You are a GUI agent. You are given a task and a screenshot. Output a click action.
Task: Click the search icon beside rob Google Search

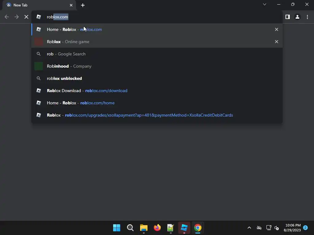click(x=39, y=54)
